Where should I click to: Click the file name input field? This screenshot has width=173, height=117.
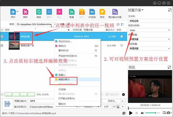pos(149,21)
